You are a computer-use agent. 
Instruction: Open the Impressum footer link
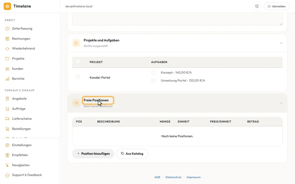coord(193,177)
